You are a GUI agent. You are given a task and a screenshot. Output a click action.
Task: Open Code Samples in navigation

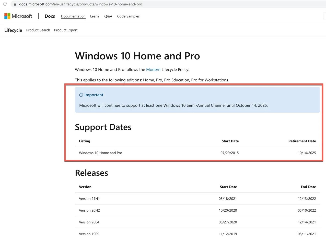(129, 16)
